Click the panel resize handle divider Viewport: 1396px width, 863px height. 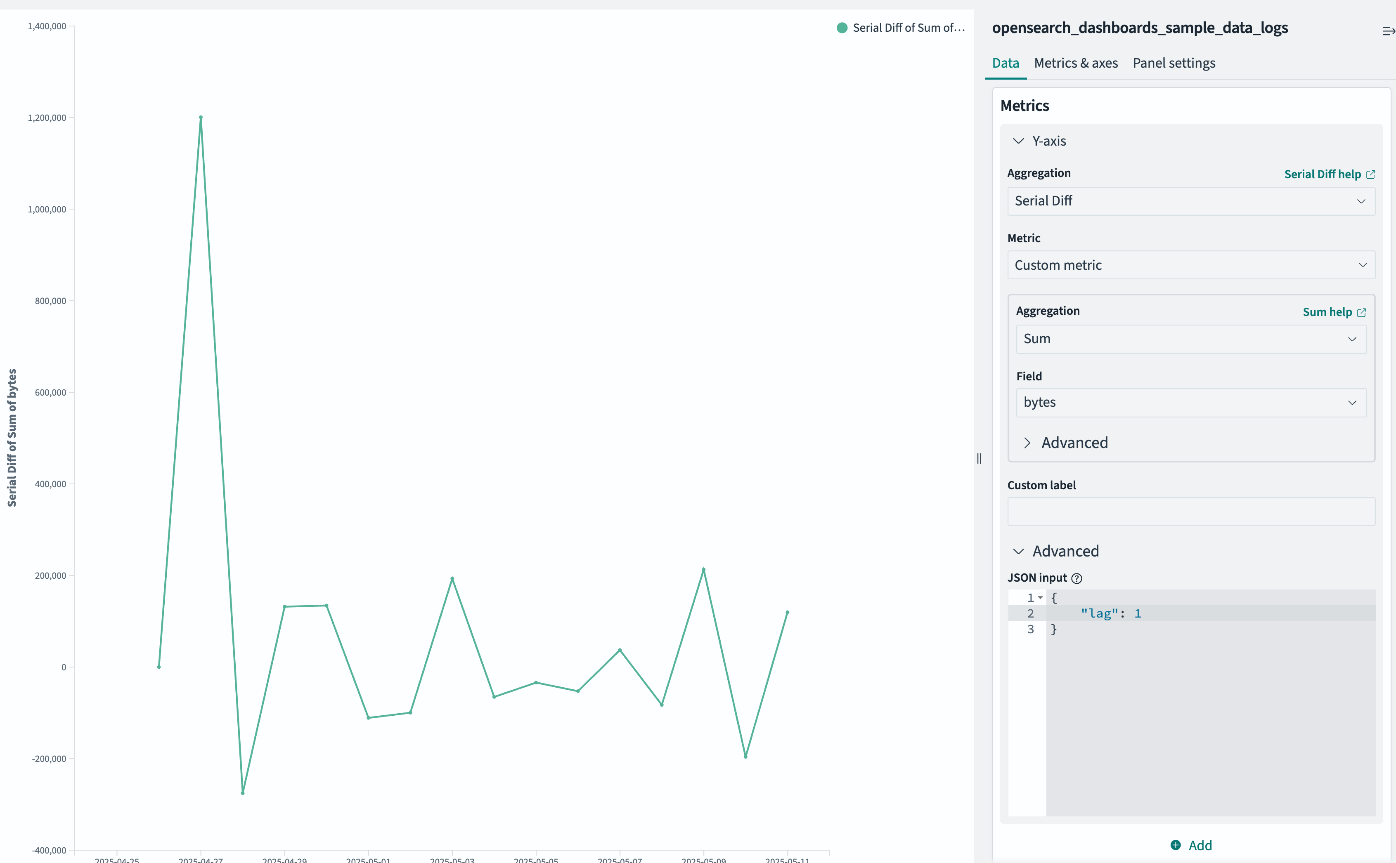point(979,458)
